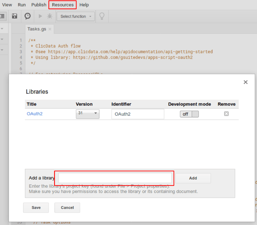Open the View menu
257x225 pixels.
(x=7, y=5)
